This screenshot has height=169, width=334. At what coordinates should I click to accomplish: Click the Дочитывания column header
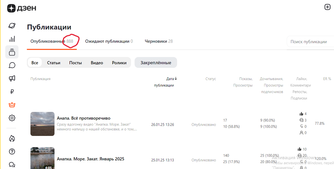(x=271, y=85)
